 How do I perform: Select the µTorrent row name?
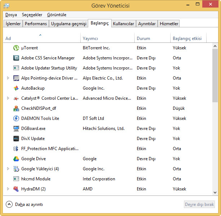tap(30, 48)
